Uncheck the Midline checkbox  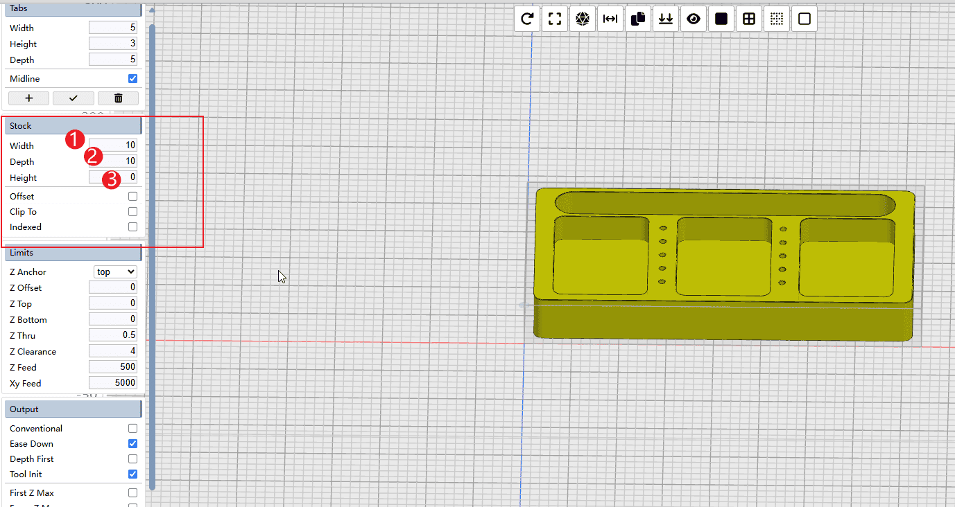pos(132,79)
